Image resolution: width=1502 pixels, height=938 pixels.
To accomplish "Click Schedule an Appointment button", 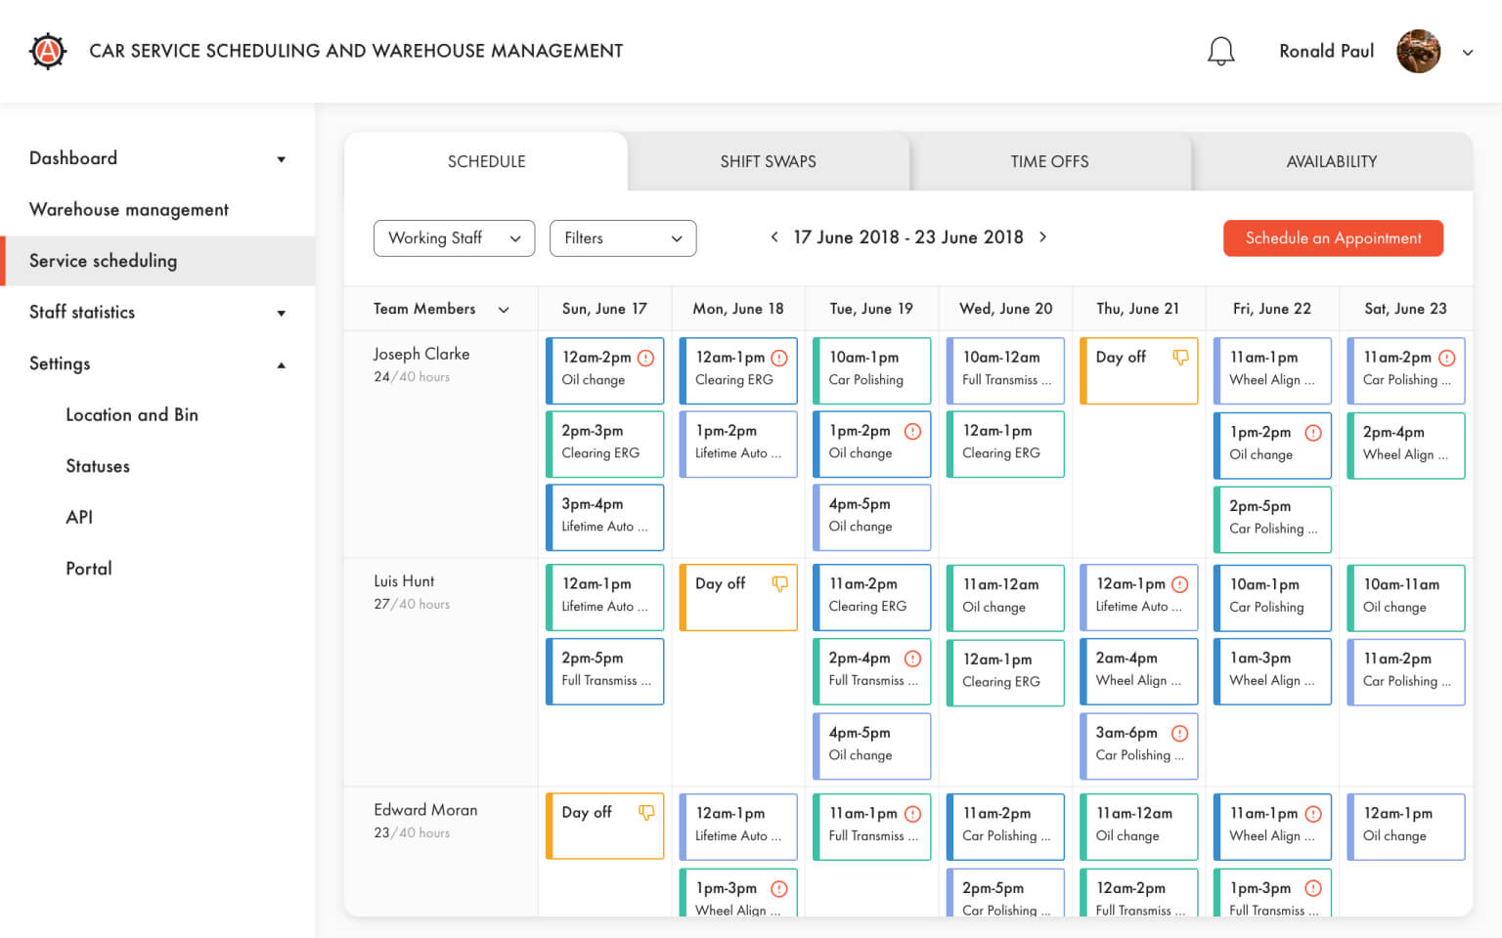I will pos(1333,238).
